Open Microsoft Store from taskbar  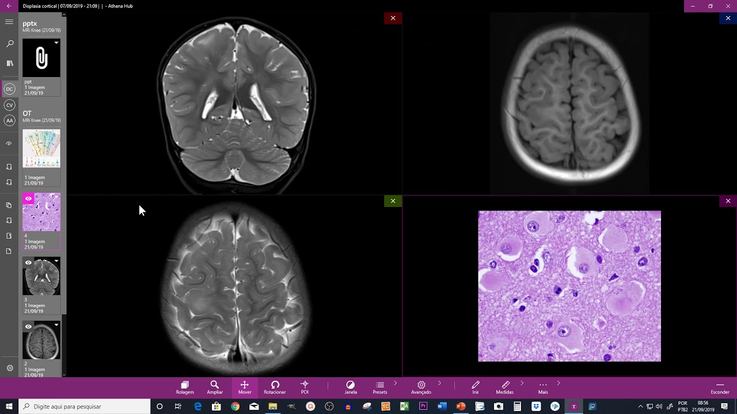point(216,407)
